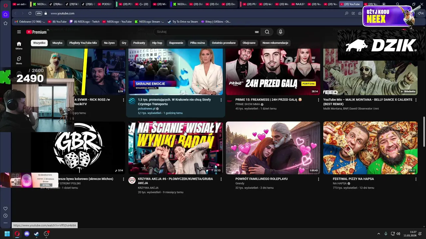Play the POWRÓT FAMILIJNEGO ROLEPLAYU thumbnail
426x239 pixels.
click(x=273, y=148)
